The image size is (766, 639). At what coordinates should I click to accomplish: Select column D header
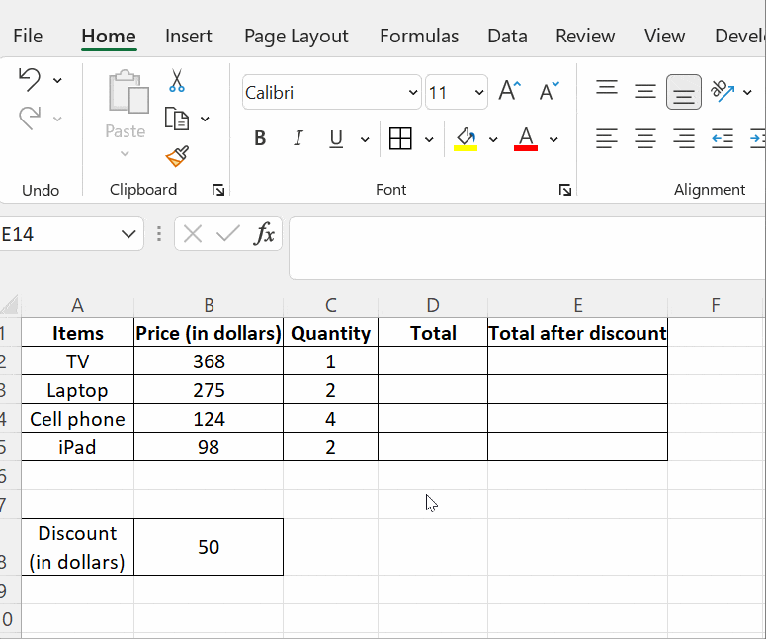point(433,305)
